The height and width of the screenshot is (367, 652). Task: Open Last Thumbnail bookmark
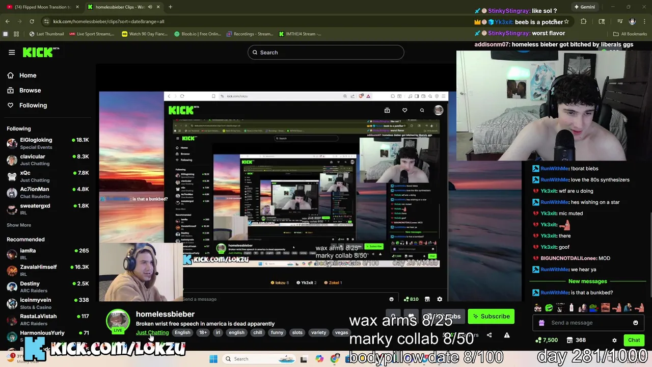click(x=47, y=34)
